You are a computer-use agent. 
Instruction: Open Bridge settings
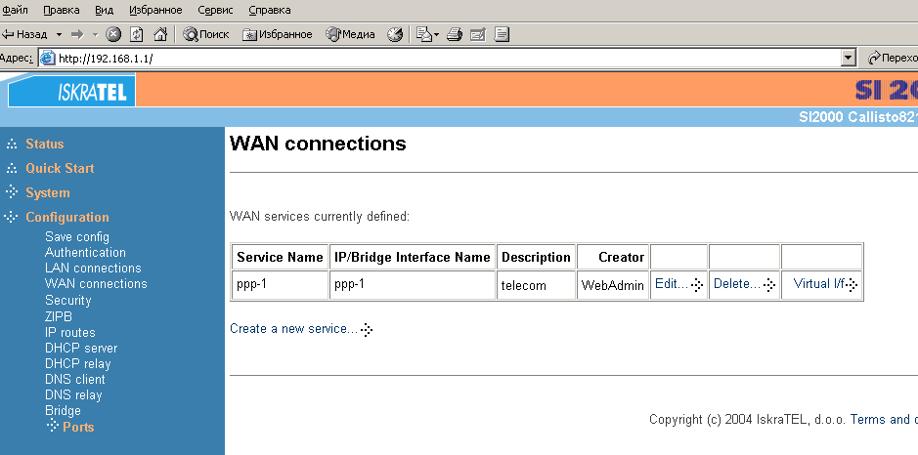tap(63, 410)
